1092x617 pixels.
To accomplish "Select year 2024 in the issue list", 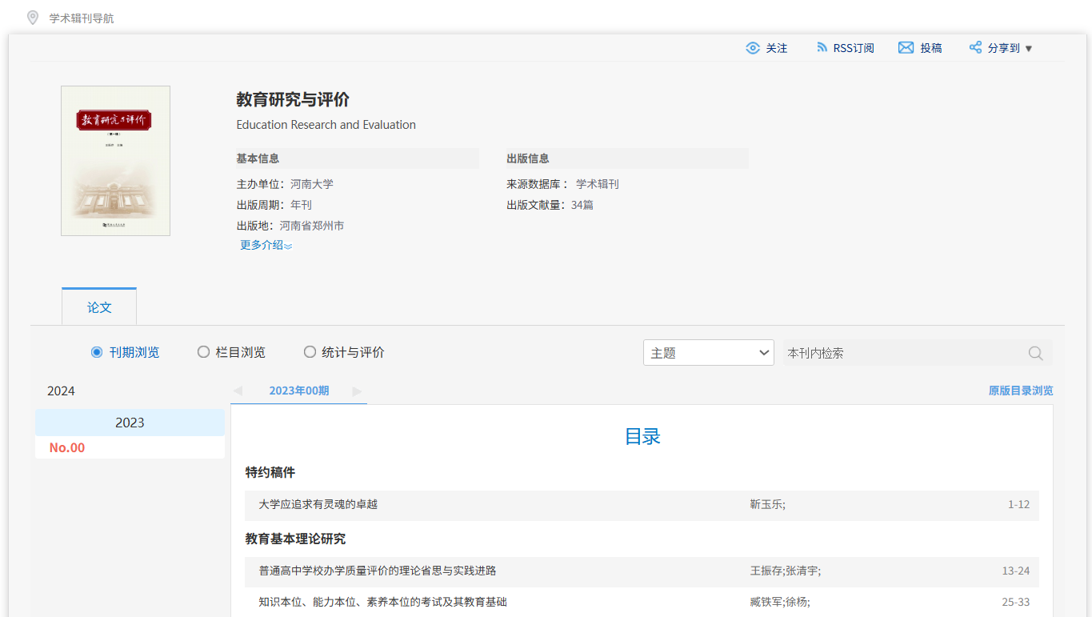I will pyautogui.click(x=61, y=391).
